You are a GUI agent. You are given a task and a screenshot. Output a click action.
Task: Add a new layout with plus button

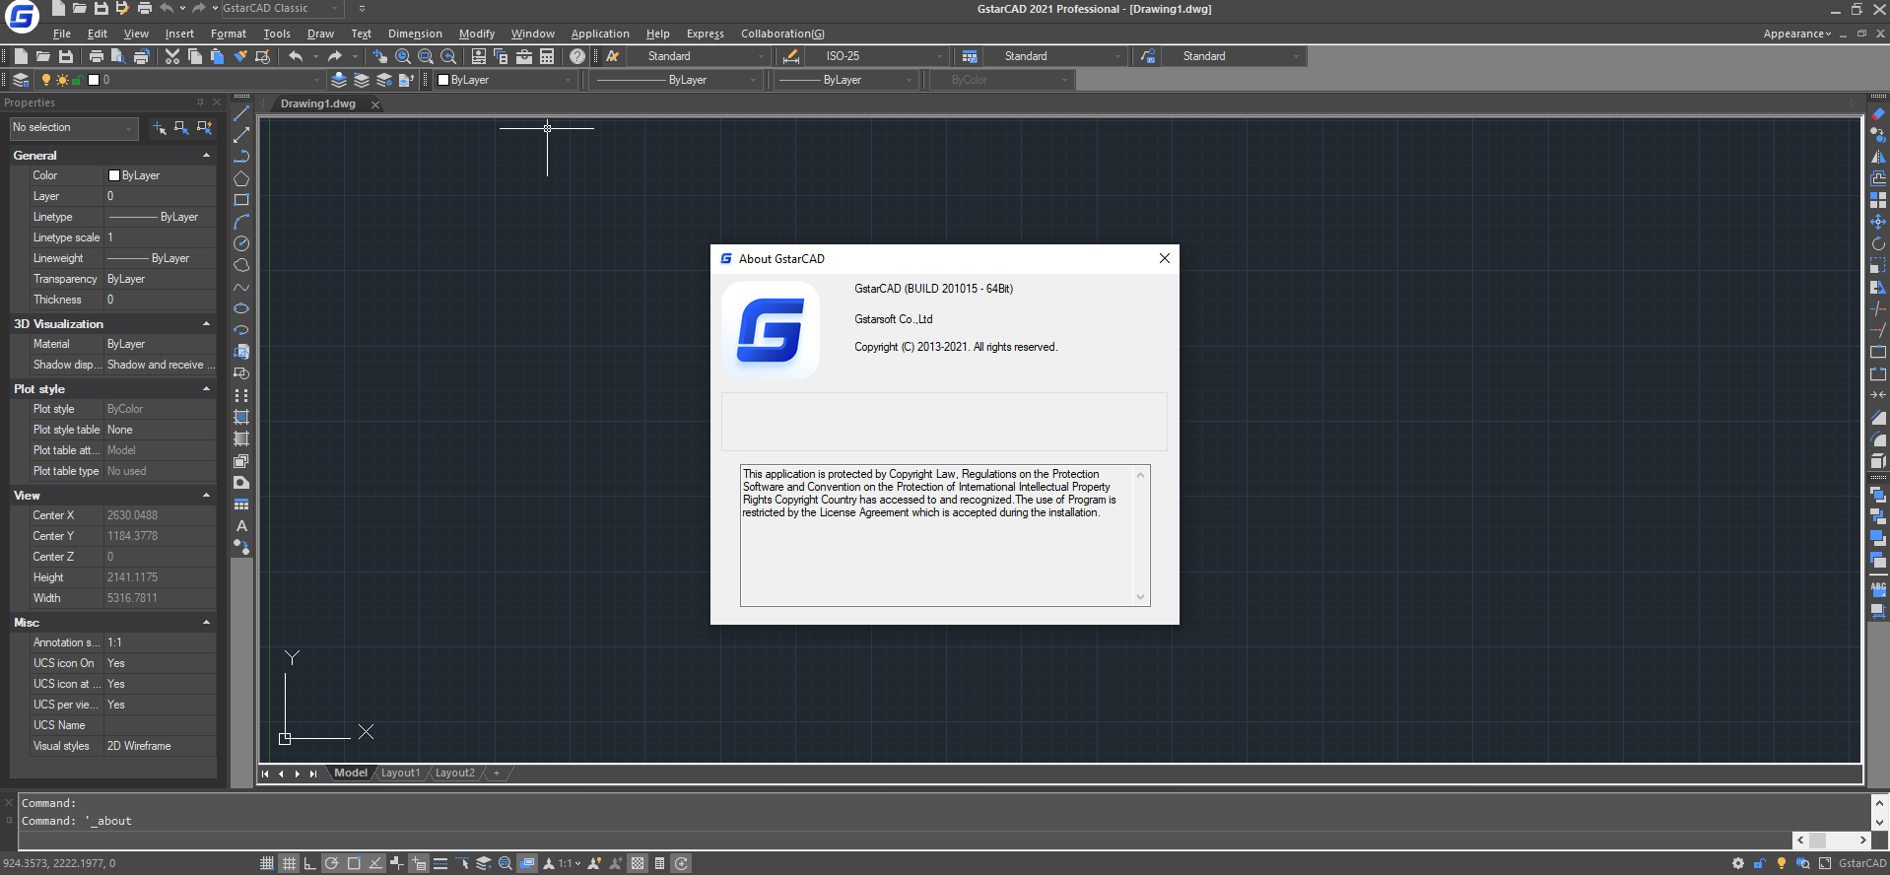coord(497,774)
